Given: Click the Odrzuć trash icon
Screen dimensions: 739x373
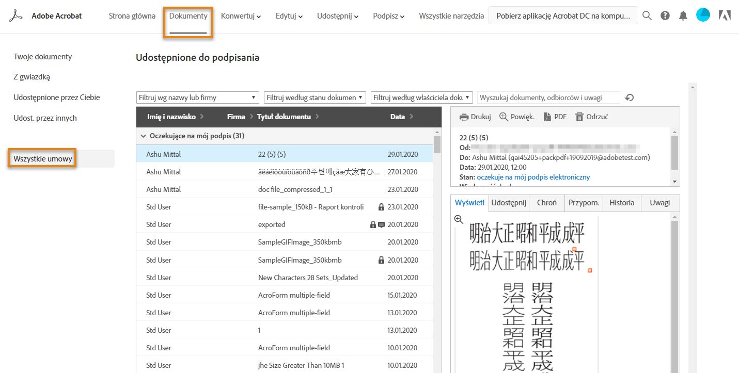Looking at the screenshot, I should tap(579, 117).
